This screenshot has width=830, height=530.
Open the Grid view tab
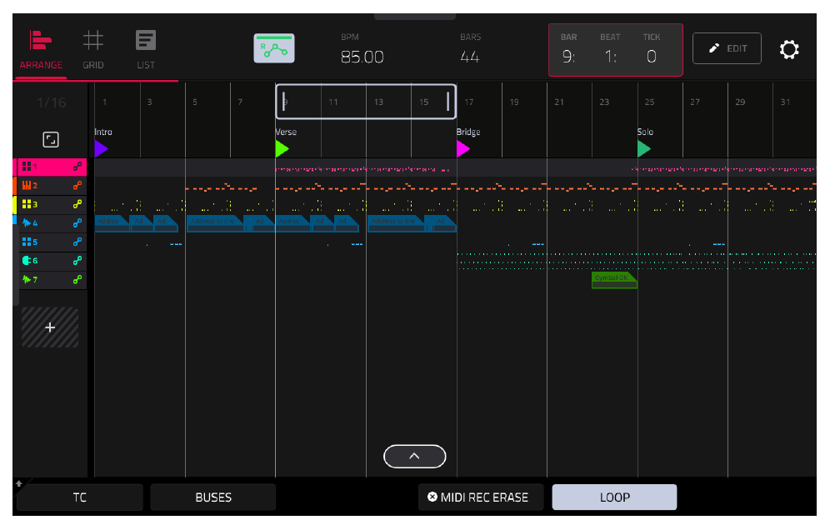(x=93, y=51)
